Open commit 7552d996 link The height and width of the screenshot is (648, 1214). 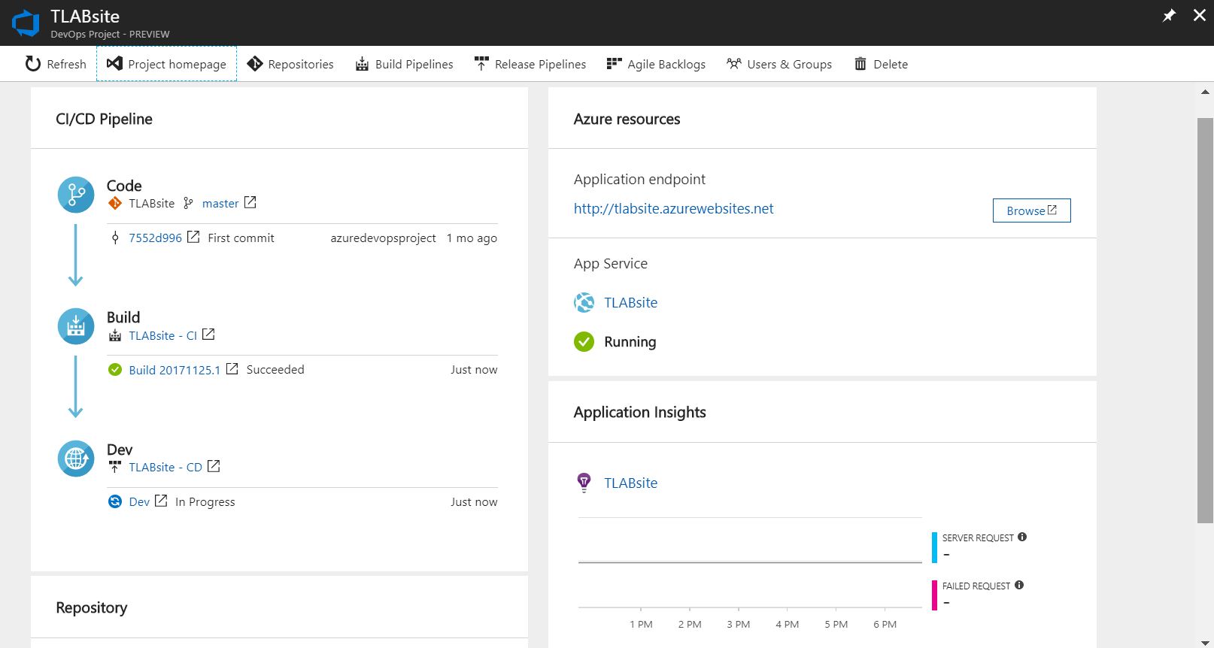[x=155, y=238]
